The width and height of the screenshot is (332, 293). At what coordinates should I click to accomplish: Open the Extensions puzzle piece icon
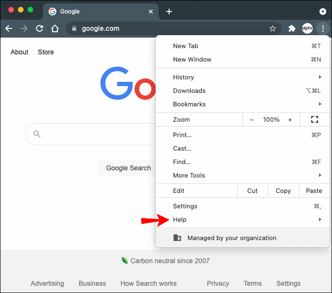click(292, 28)
